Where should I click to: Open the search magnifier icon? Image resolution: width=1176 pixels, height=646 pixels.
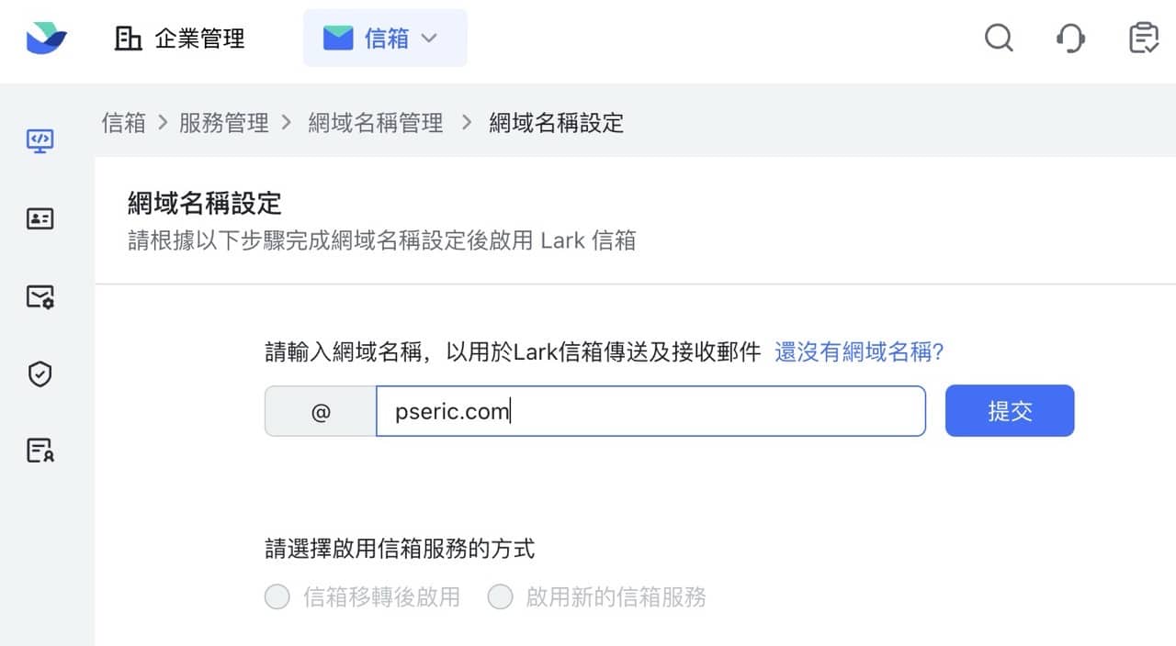point(999,39)
